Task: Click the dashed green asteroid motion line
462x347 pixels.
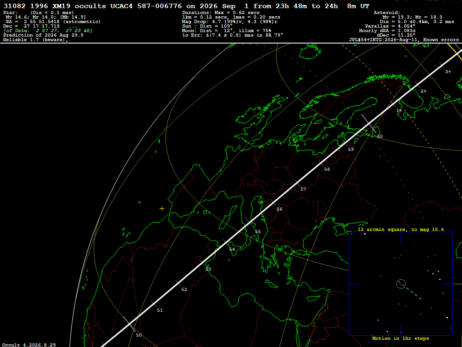Action: [410, 291]
